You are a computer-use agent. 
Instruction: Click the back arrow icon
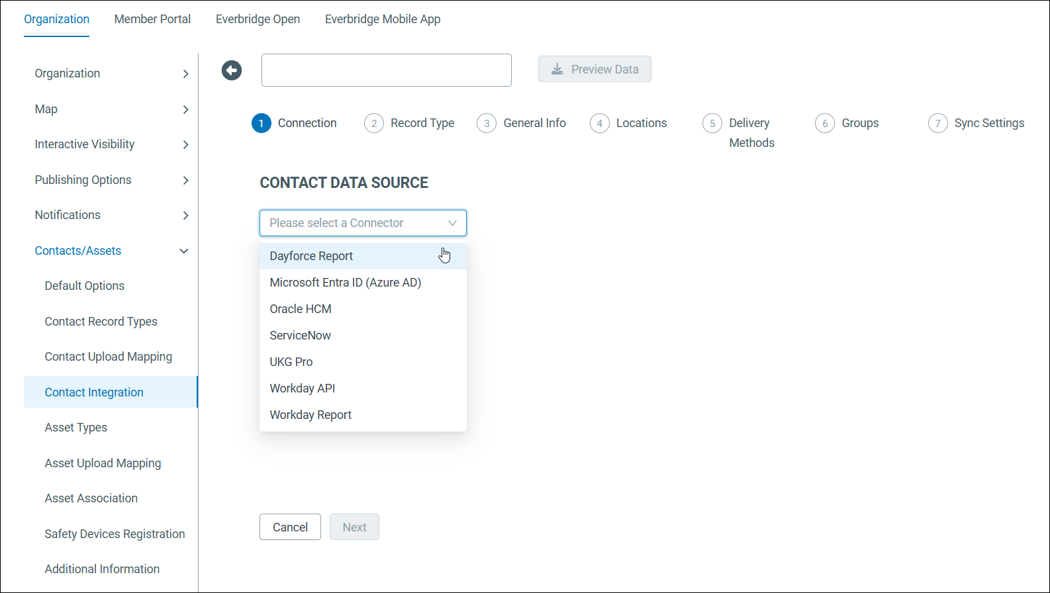pos(232,70)
